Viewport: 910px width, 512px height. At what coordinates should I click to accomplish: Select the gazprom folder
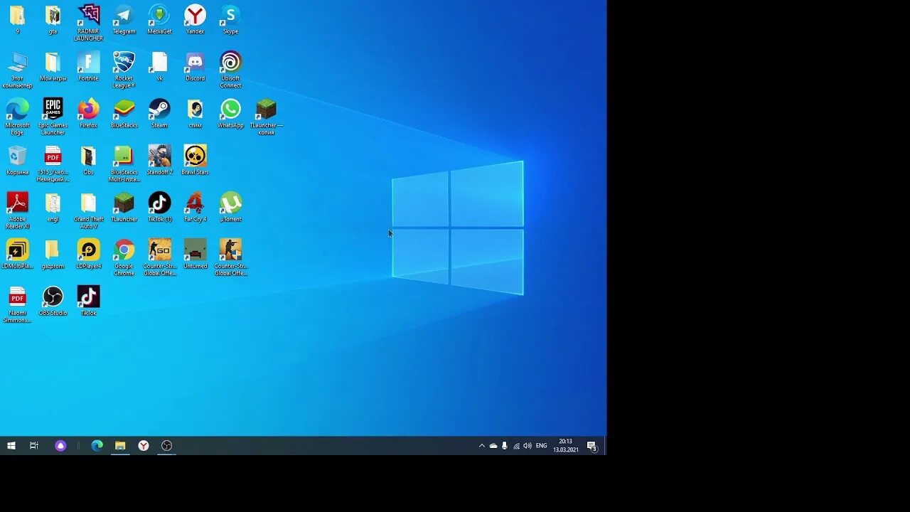[x=53, y=254]
